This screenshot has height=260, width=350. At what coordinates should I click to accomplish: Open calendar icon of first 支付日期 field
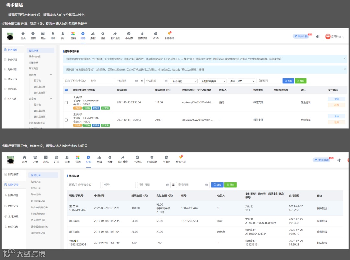click(x=168, y=185)
